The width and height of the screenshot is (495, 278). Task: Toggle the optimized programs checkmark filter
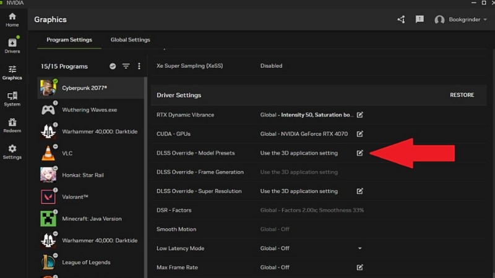113,66
